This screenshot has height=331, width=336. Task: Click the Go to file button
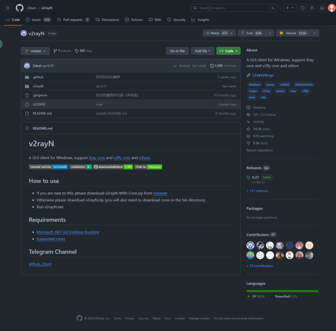click(177, 51)
